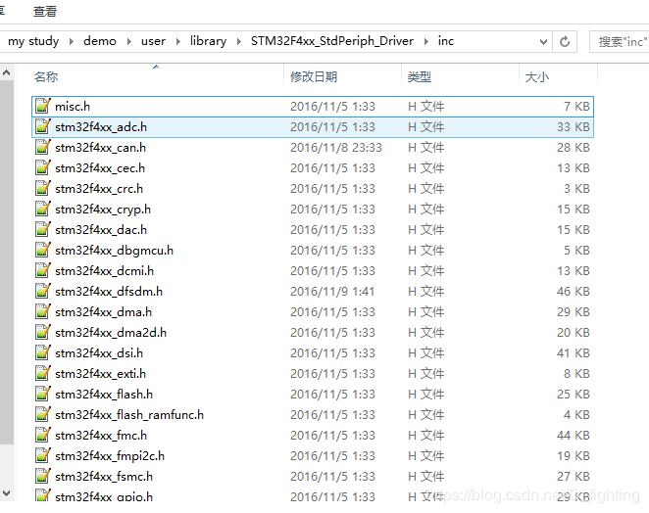This screenshot has height=513, width=649.
Task: Click the stm32f4xx_fmc.h file icon
Action: click(x=42, y=436)
